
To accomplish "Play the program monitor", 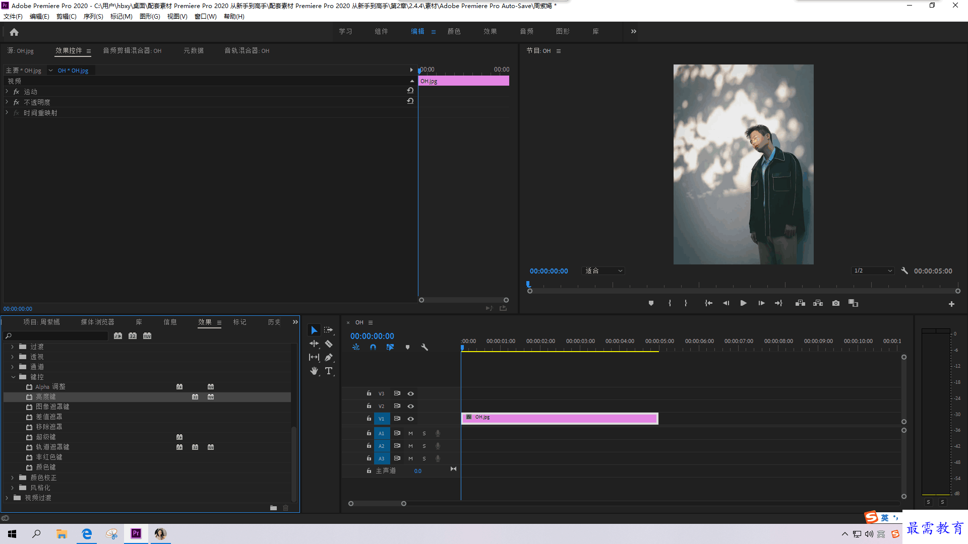I will (743, 303).
